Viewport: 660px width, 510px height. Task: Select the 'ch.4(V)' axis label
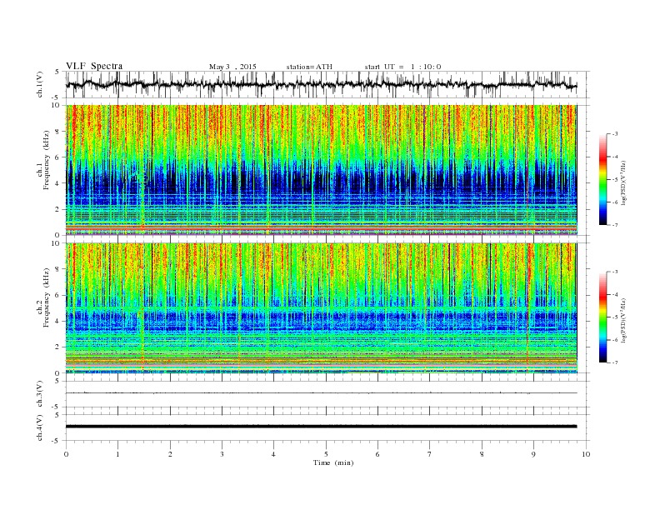pos(40,427)
